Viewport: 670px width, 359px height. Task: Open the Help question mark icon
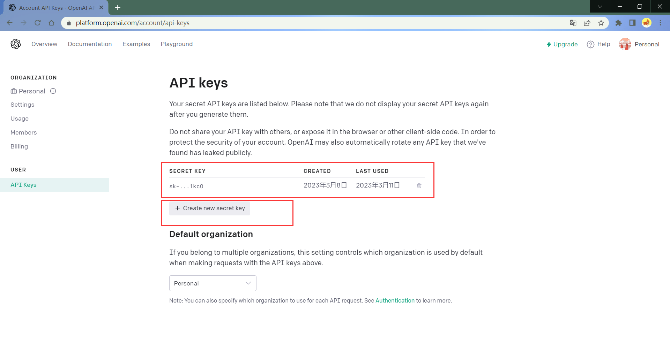[590, 44]
